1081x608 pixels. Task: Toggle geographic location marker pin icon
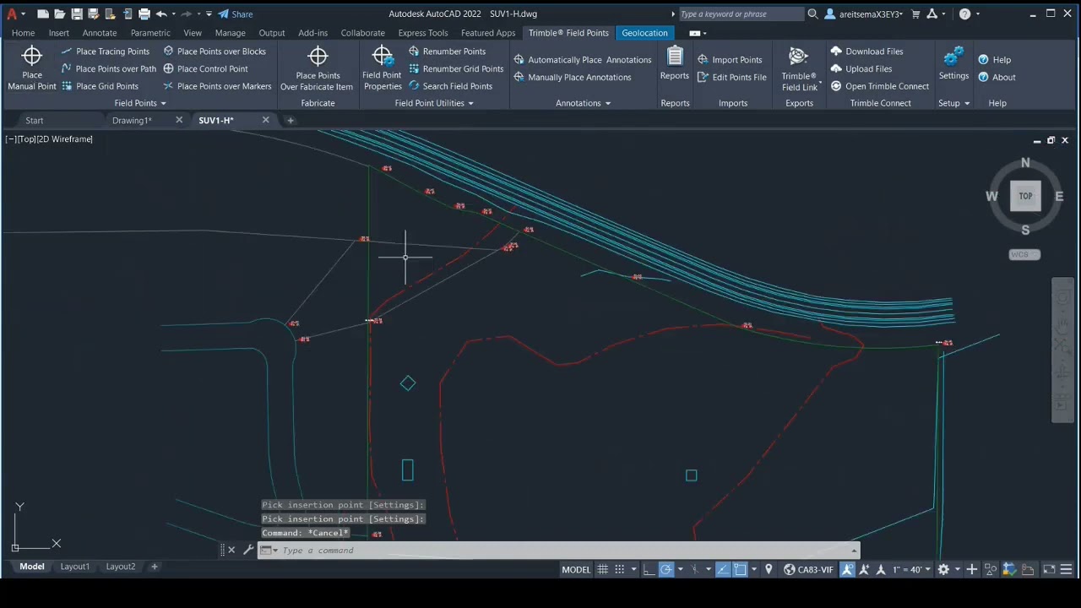[x=769, y=570]
